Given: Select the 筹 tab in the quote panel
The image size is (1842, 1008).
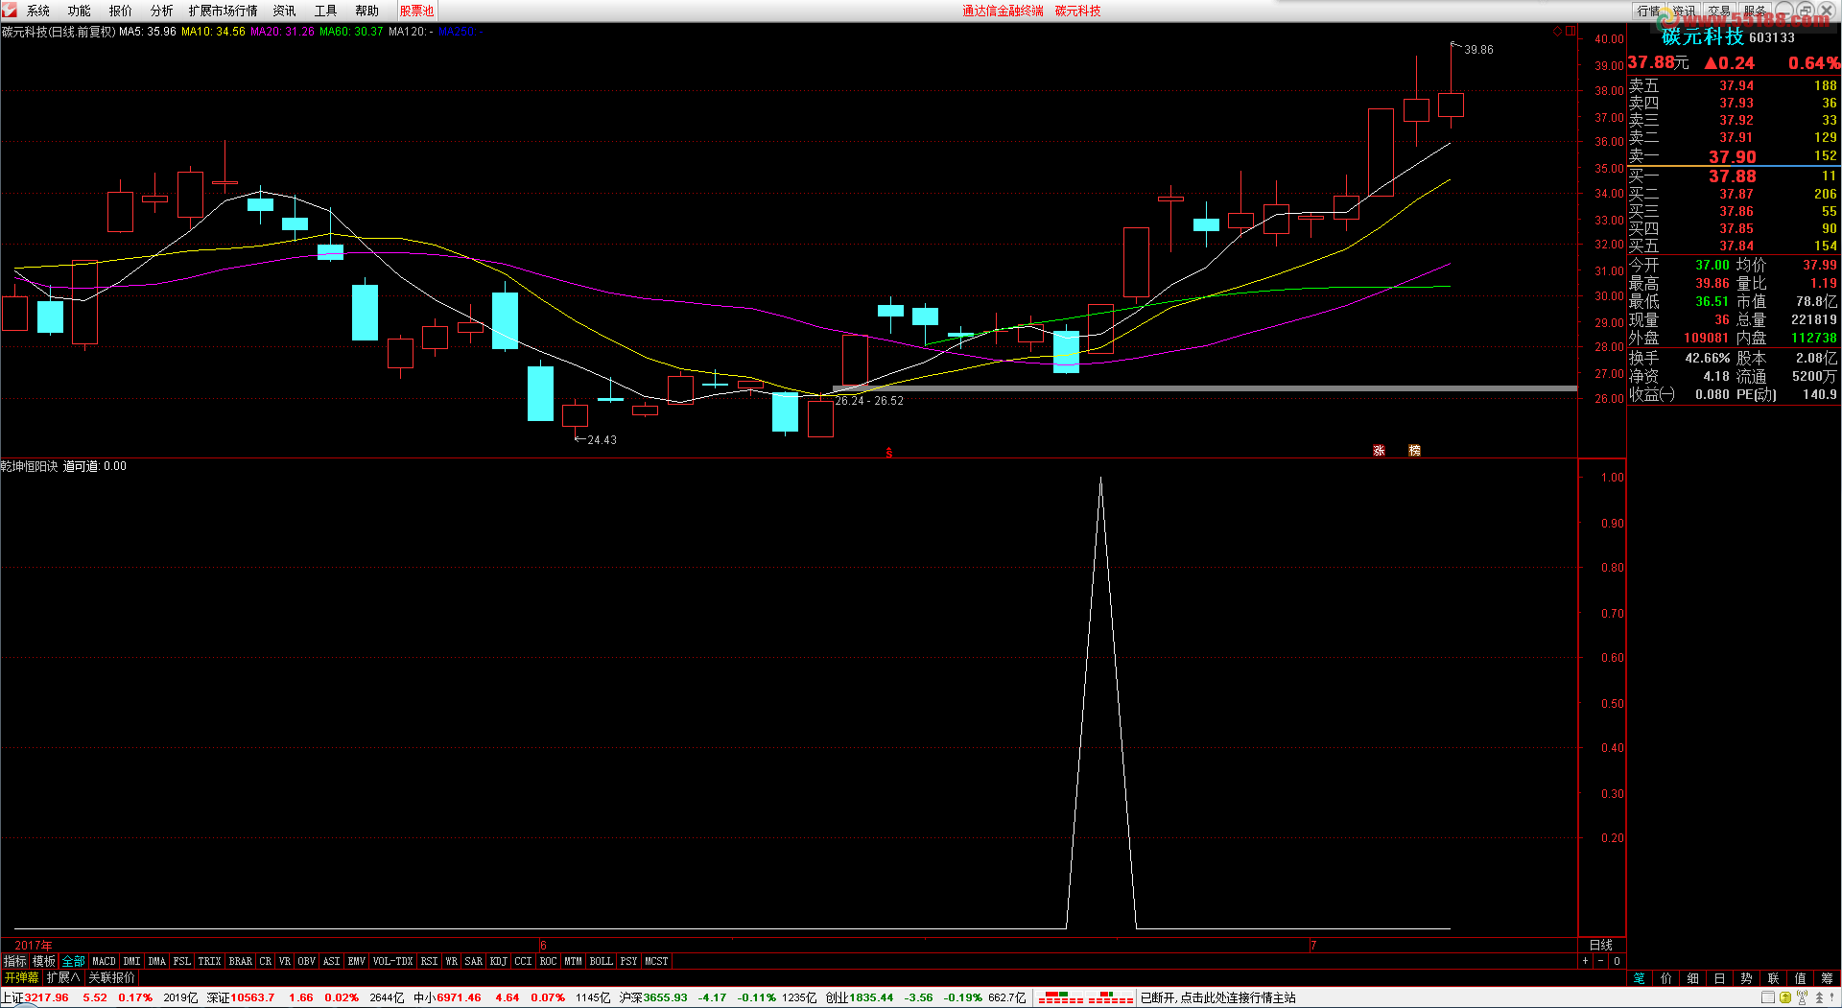Looking at the screenshot, I should pos(1827,978).
